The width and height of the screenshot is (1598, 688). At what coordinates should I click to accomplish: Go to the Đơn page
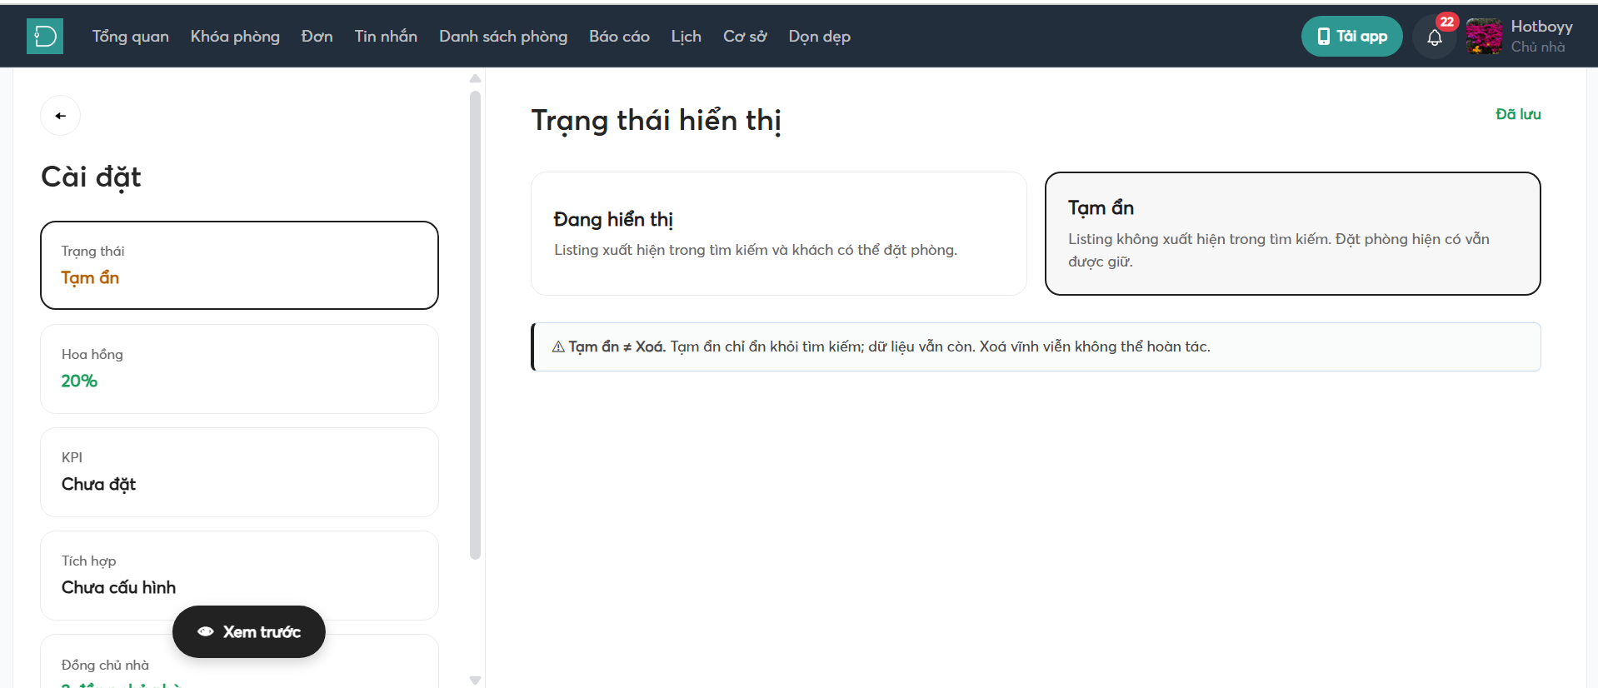(x=317, y=37)
